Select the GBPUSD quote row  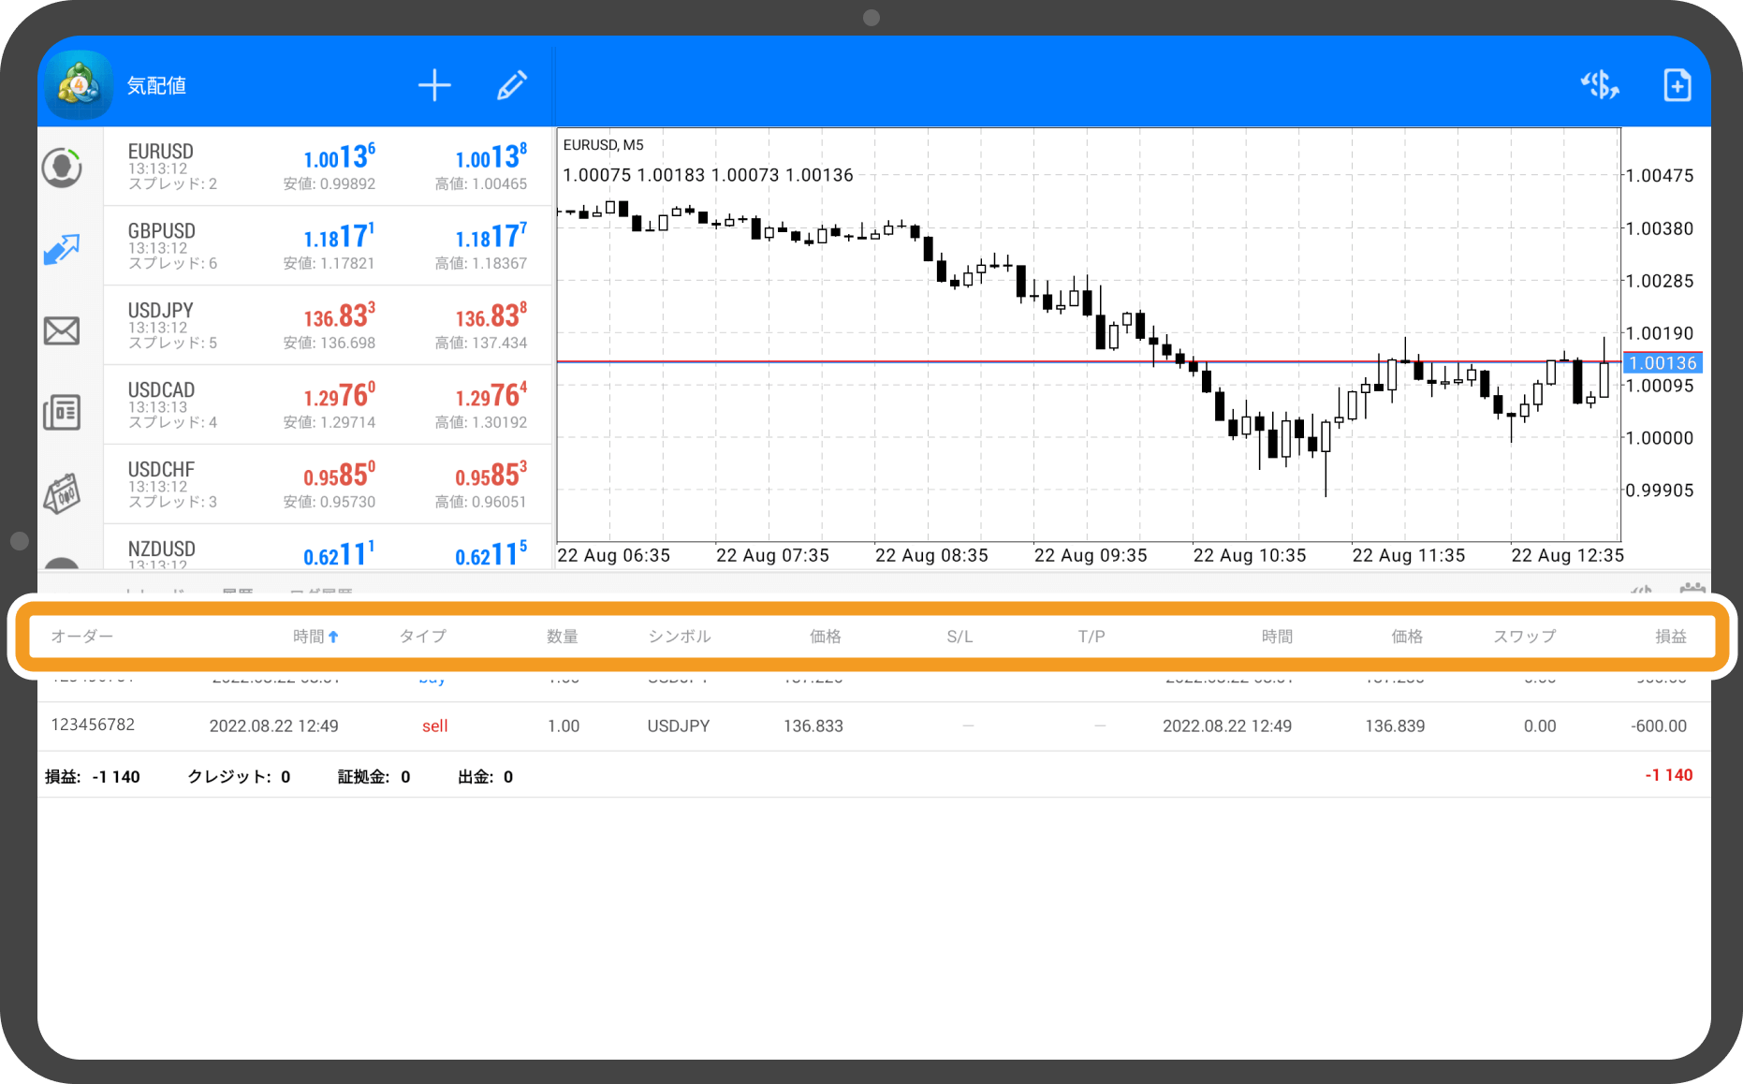pos(328,246)
